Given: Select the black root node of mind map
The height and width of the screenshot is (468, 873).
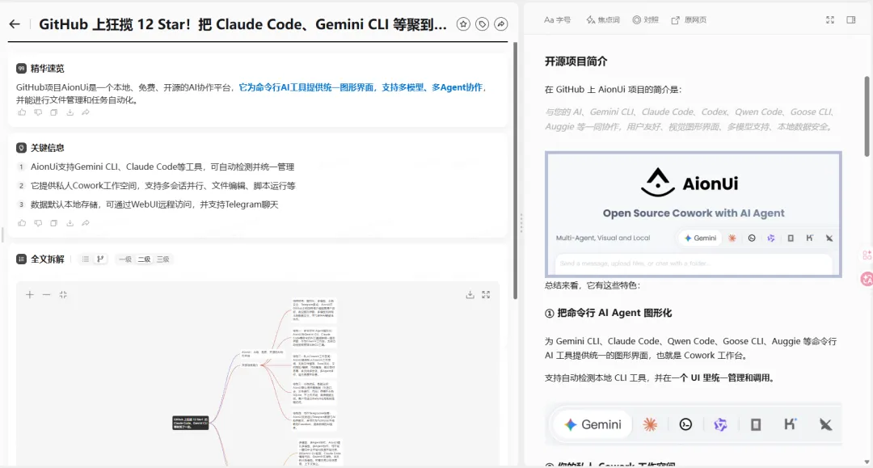Looking at the screenshot, I should coord(191,423).
